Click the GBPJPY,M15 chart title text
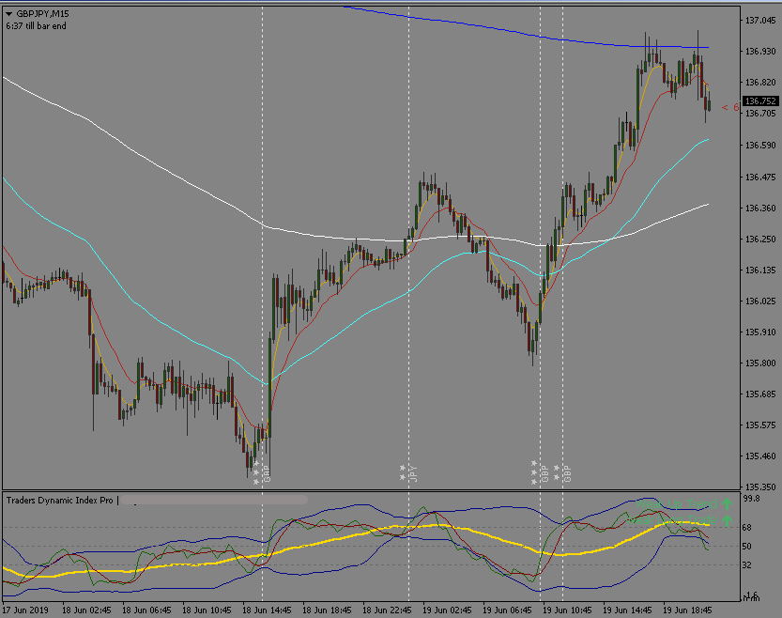782x618 pixels. click(43, 14)
